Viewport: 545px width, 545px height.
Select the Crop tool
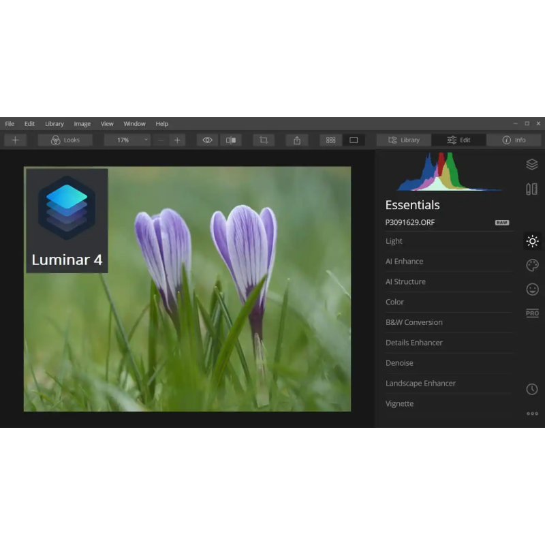[x=264, y=140]
